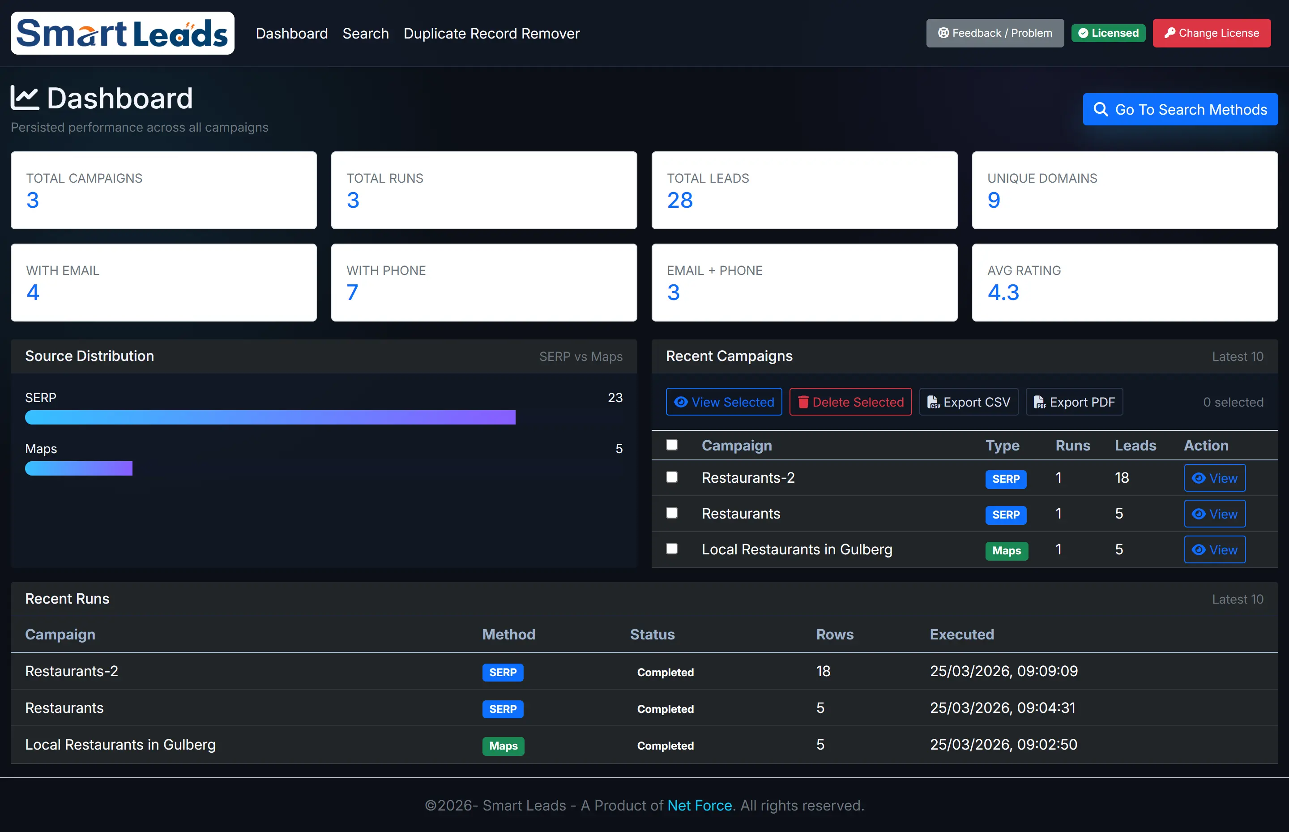The width and height of the screenshot is (1289, 832).
Task: Click Go To Search Methods
Action: [1180, 109]
